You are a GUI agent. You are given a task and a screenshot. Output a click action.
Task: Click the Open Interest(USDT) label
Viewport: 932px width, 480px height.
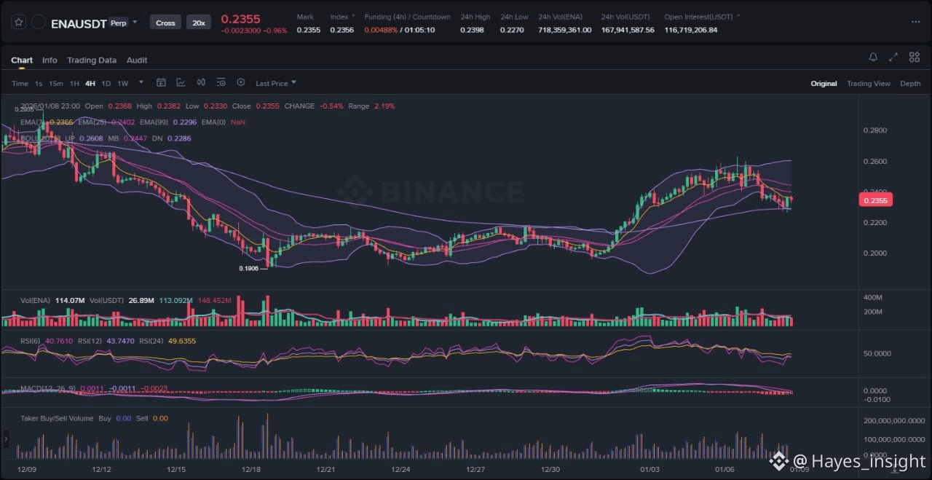click(x=698, y=17)
